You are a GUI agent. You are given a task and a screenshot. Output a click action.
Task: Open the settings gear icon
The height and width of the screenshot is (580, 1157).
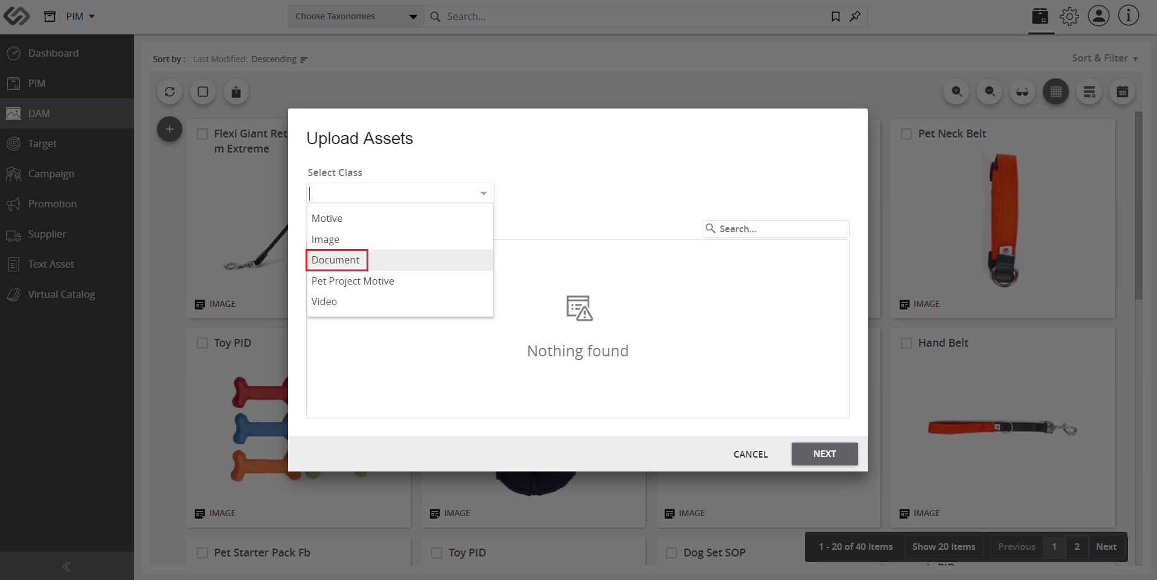point(1069,16)
